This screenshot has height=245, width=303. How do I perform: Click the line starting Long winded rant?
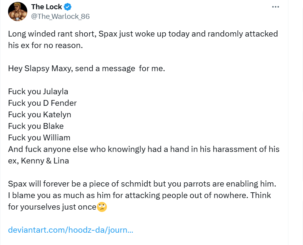[143, 34]
